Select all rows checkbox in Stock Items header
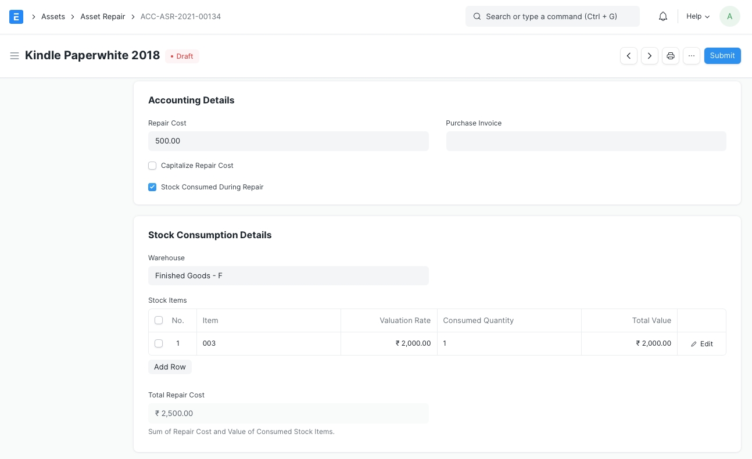The height and width of the screenshot is (459, 752). pos(159,320)
